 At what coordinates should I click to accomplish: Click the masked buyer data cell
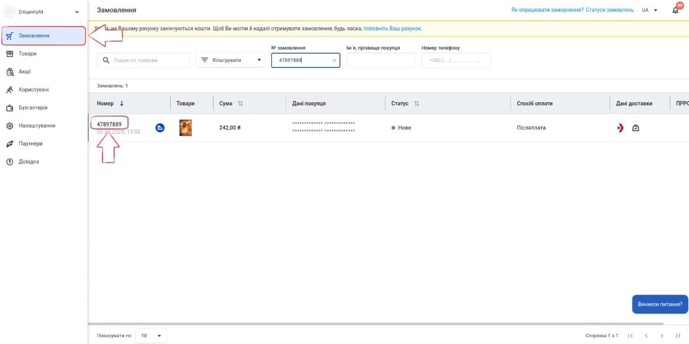point(323,127)
